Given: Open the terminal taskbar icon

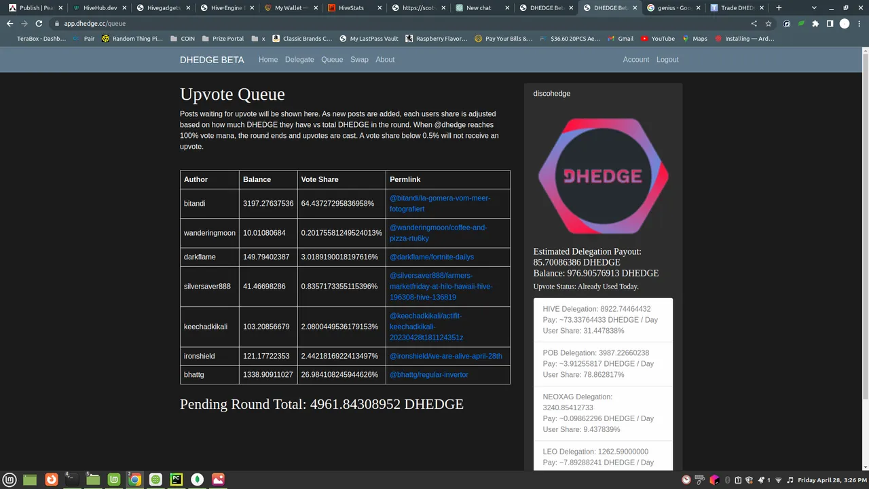Looking at the screenshot, I should click(x=72, y=479).
